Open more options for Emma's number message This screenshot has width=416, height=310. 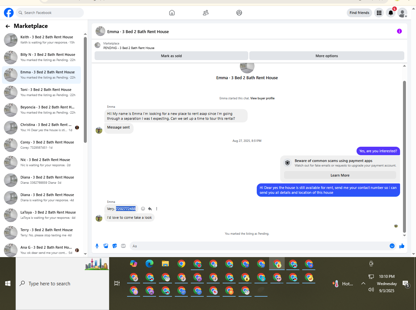click(x=157, y=209)
